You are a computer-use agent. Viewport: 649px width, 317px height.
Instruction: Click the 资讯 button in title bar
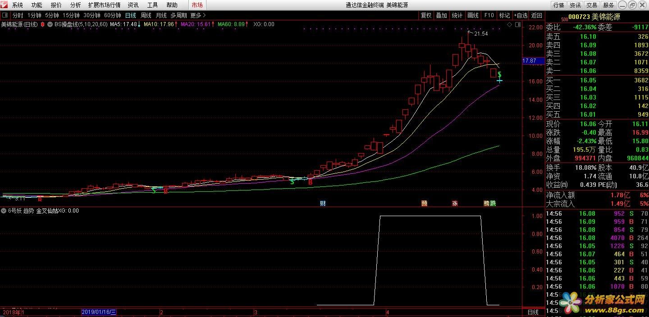pos(575,5)
